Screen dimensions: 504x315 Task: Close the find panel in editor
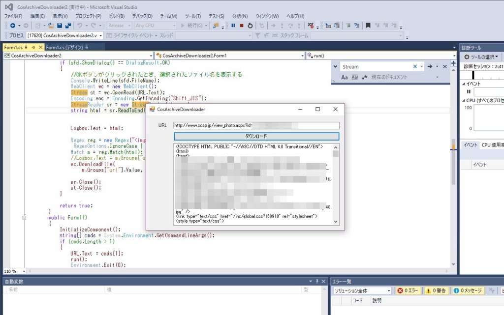pyautogui.click(x=445, y=66)
